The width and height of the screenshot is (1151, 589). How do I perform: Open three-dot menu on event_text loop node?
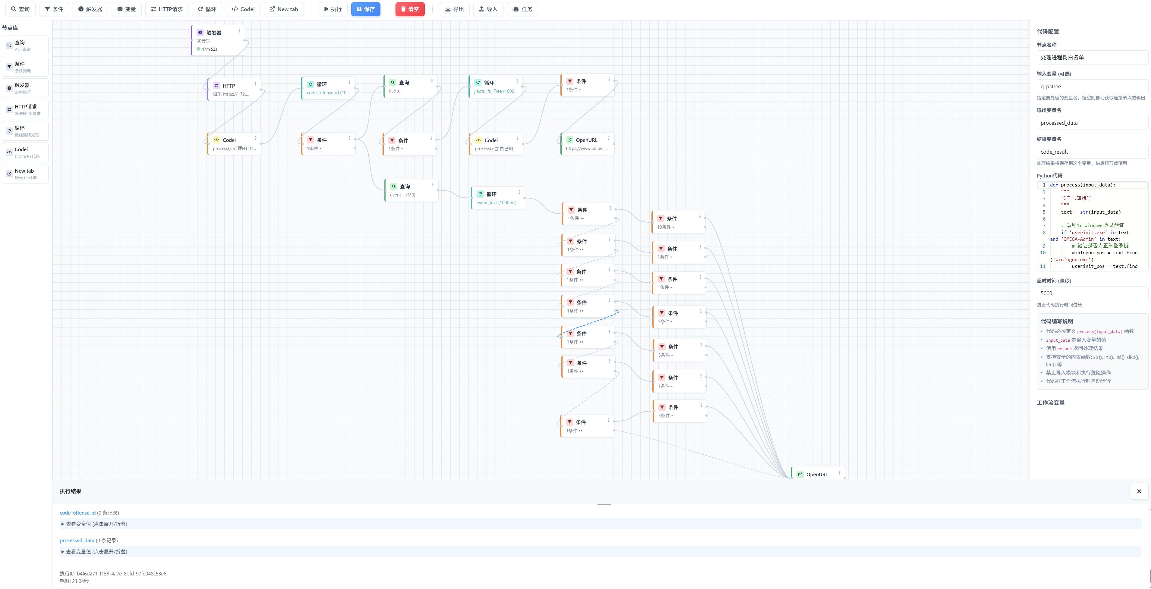(x=519, y=192)
